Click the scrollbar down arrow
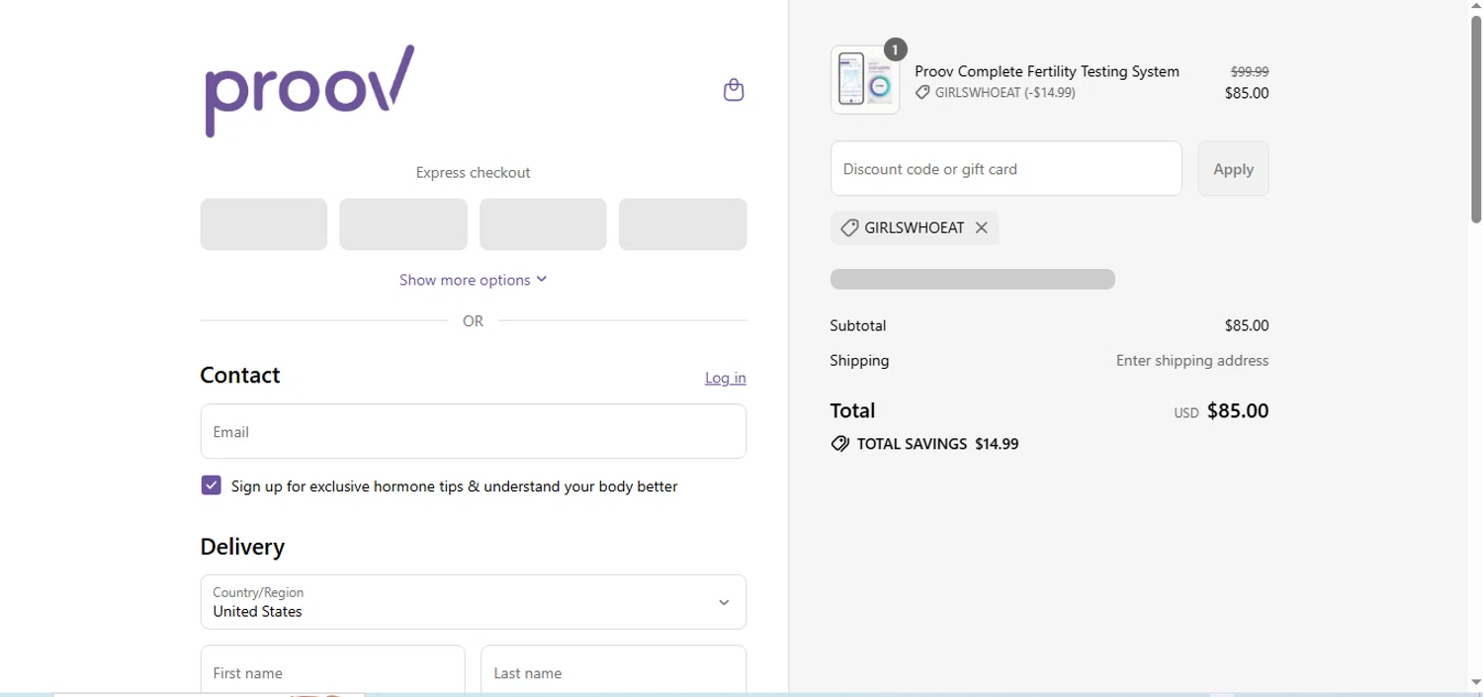The image size is (1483, 697). tap(1476, 682)
